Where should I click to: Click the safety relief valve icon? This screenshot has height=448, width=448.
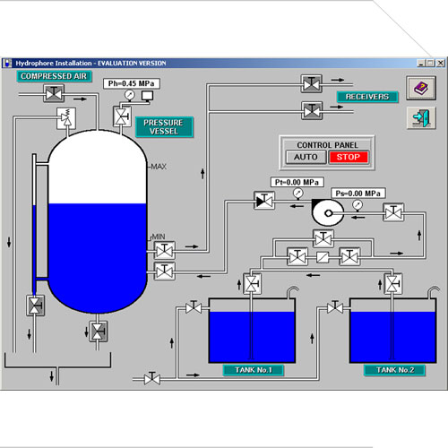(x=66, y=118)
